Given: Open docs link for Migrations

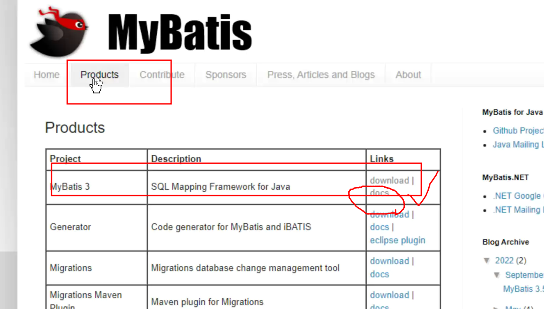Looking at the screenshot, I should point(379,274).
